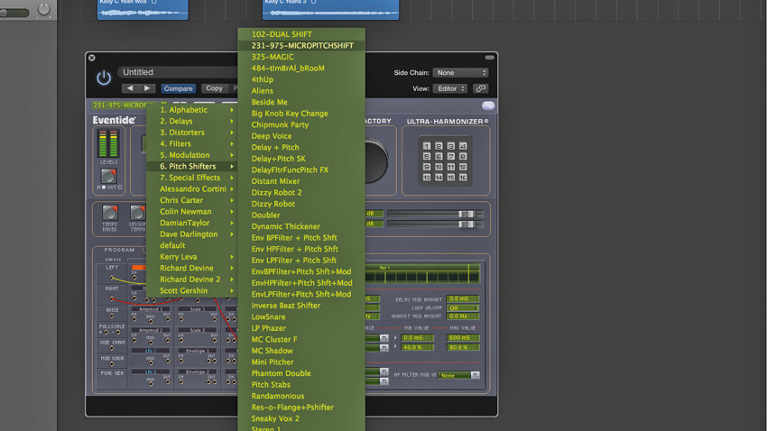Choose the Dizzy Robot 2 preset
This screenshot has width=767, height=431.
click(x=301, y=193)
